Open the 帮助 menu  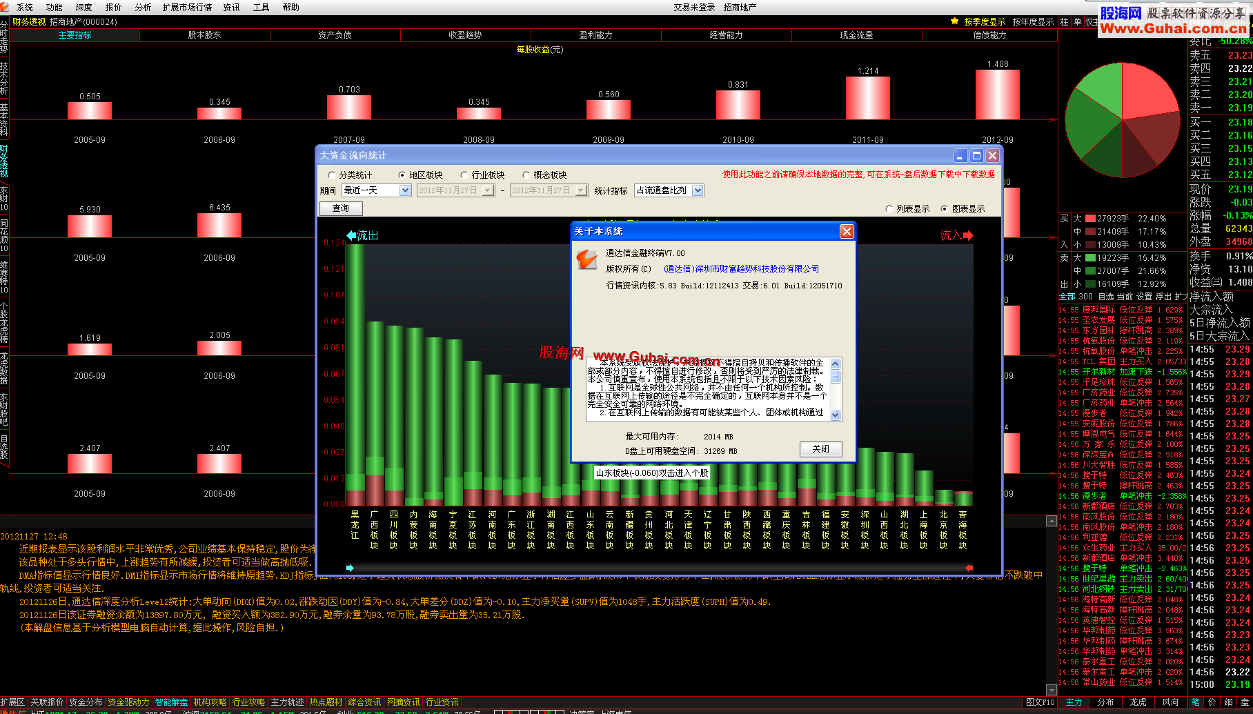(x=290, y=8)
